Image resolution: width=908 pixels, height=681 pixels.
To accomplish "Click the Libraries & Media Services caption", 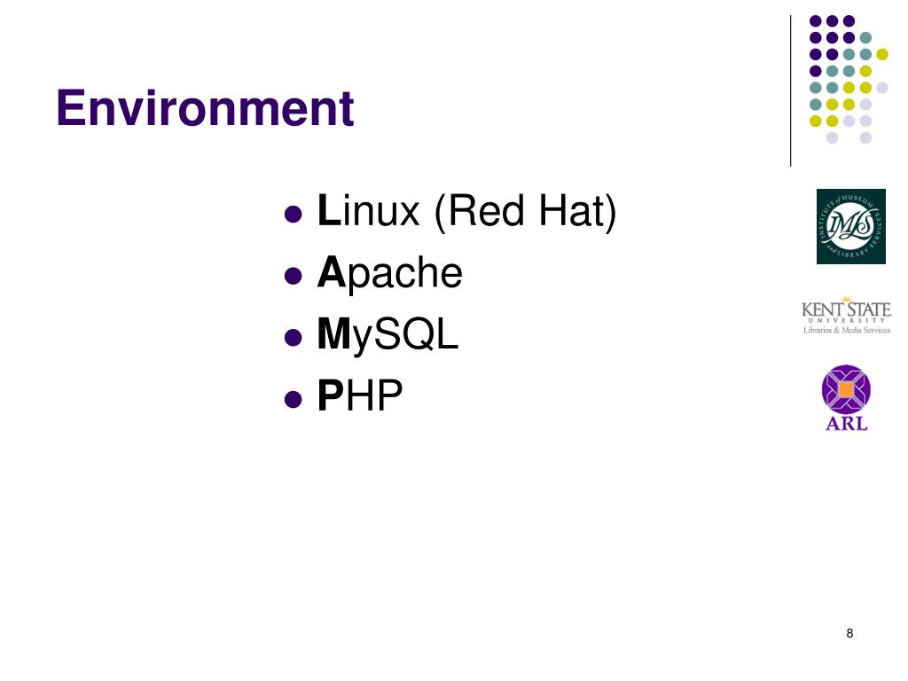I will tap(846, 330).
